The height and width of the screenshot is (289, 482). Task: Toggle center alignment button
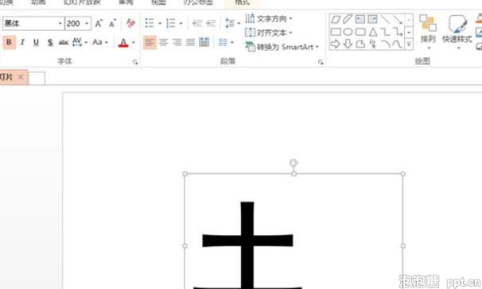[163, 42]
